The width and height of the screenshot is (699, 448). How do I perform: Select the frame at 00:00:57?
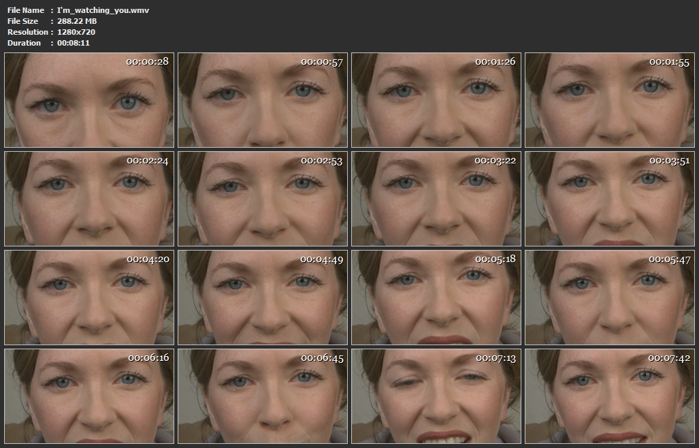(263, 100)
